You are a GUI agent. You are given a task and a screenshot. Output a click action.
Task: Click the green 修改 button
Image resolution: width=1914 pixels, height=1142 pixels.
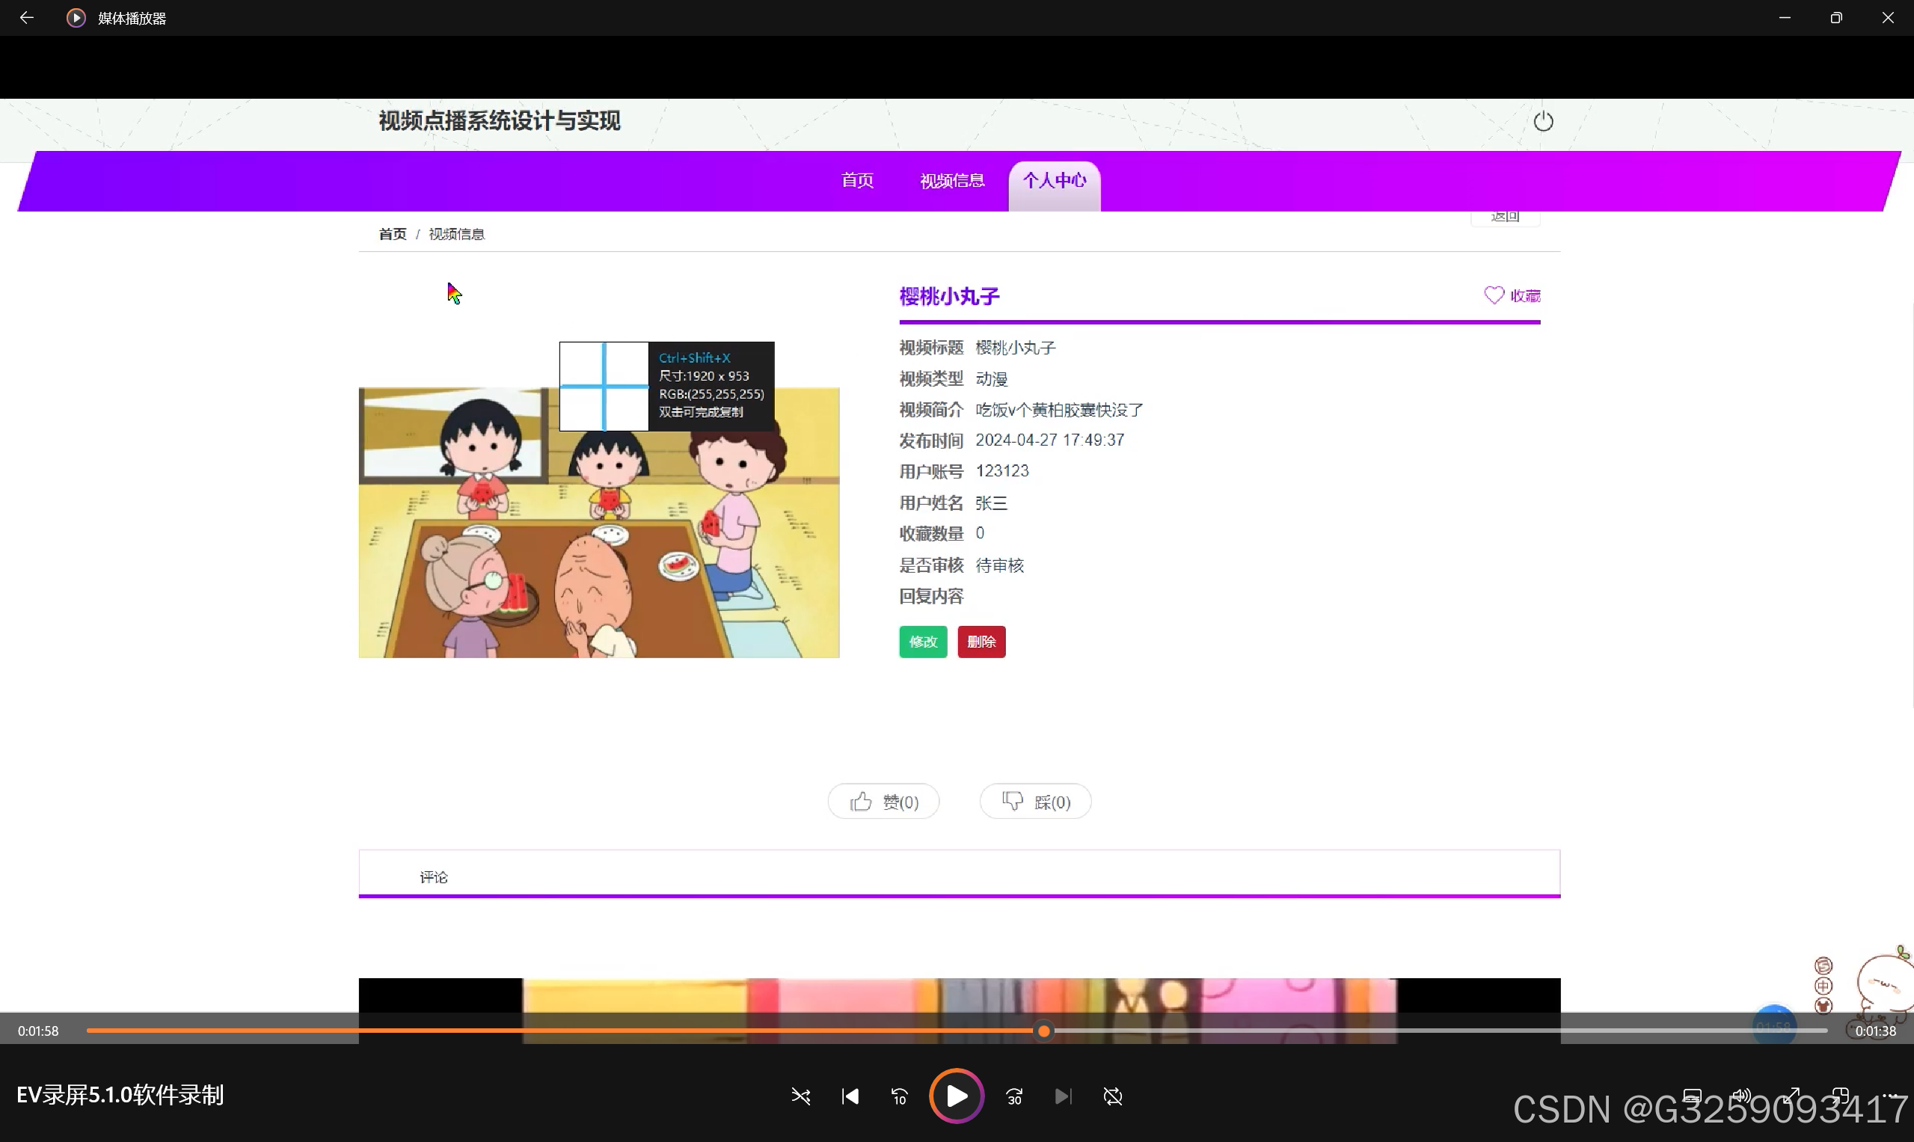923,642
